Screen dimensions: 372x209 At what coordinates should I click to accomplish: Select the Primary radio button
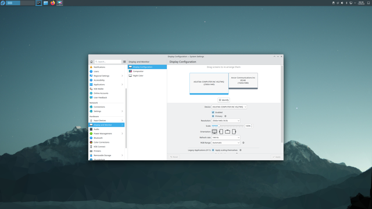[213, 116]
